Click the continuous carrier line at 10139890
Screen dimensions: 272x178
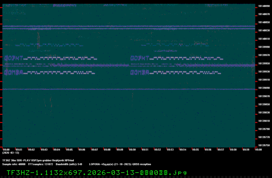[129, 89]
